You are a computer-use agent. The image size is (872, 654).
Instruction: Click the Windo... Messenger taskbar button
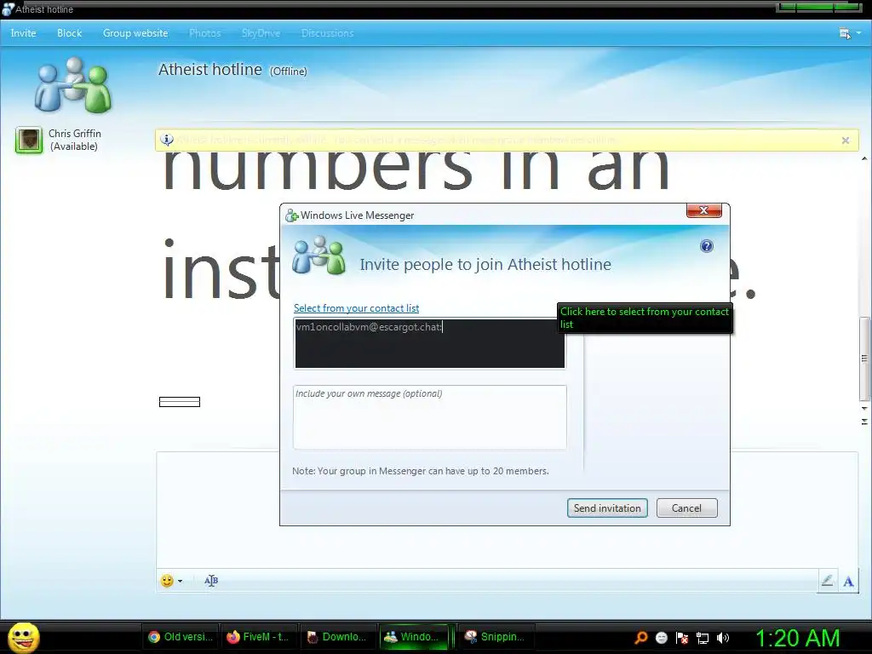click(x=416, y=637)
